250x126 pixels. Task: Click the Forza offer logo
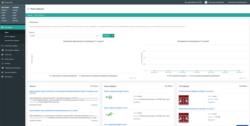[x=109, y=114]
